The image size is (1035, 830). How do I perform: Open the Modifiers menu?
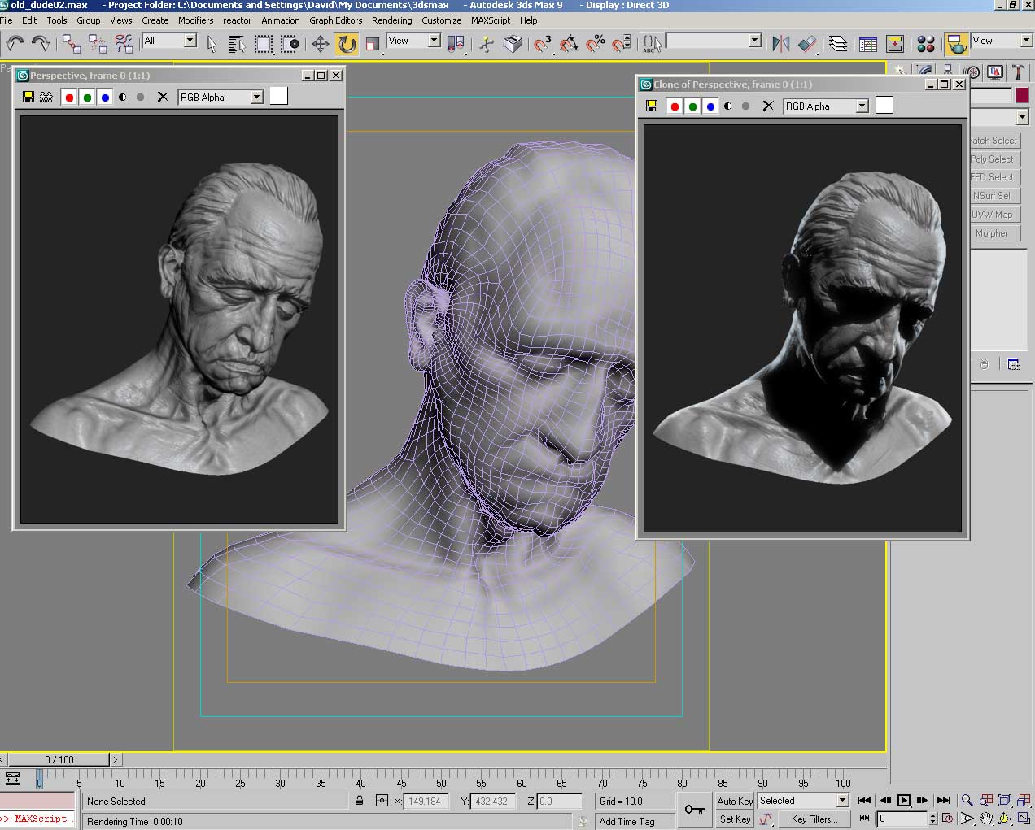tap(196, 20)
